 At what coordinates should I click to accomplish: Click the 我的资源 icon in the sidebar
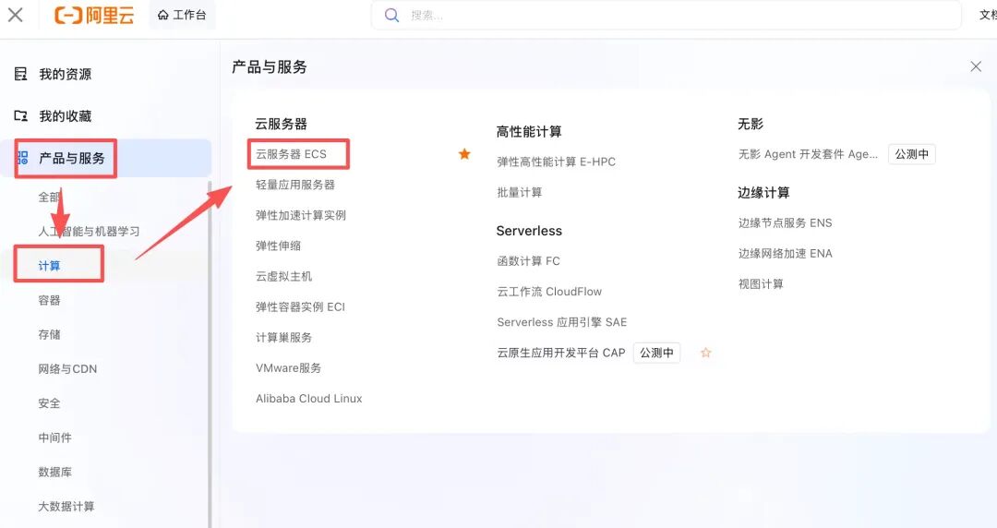[x=21, y=75]
